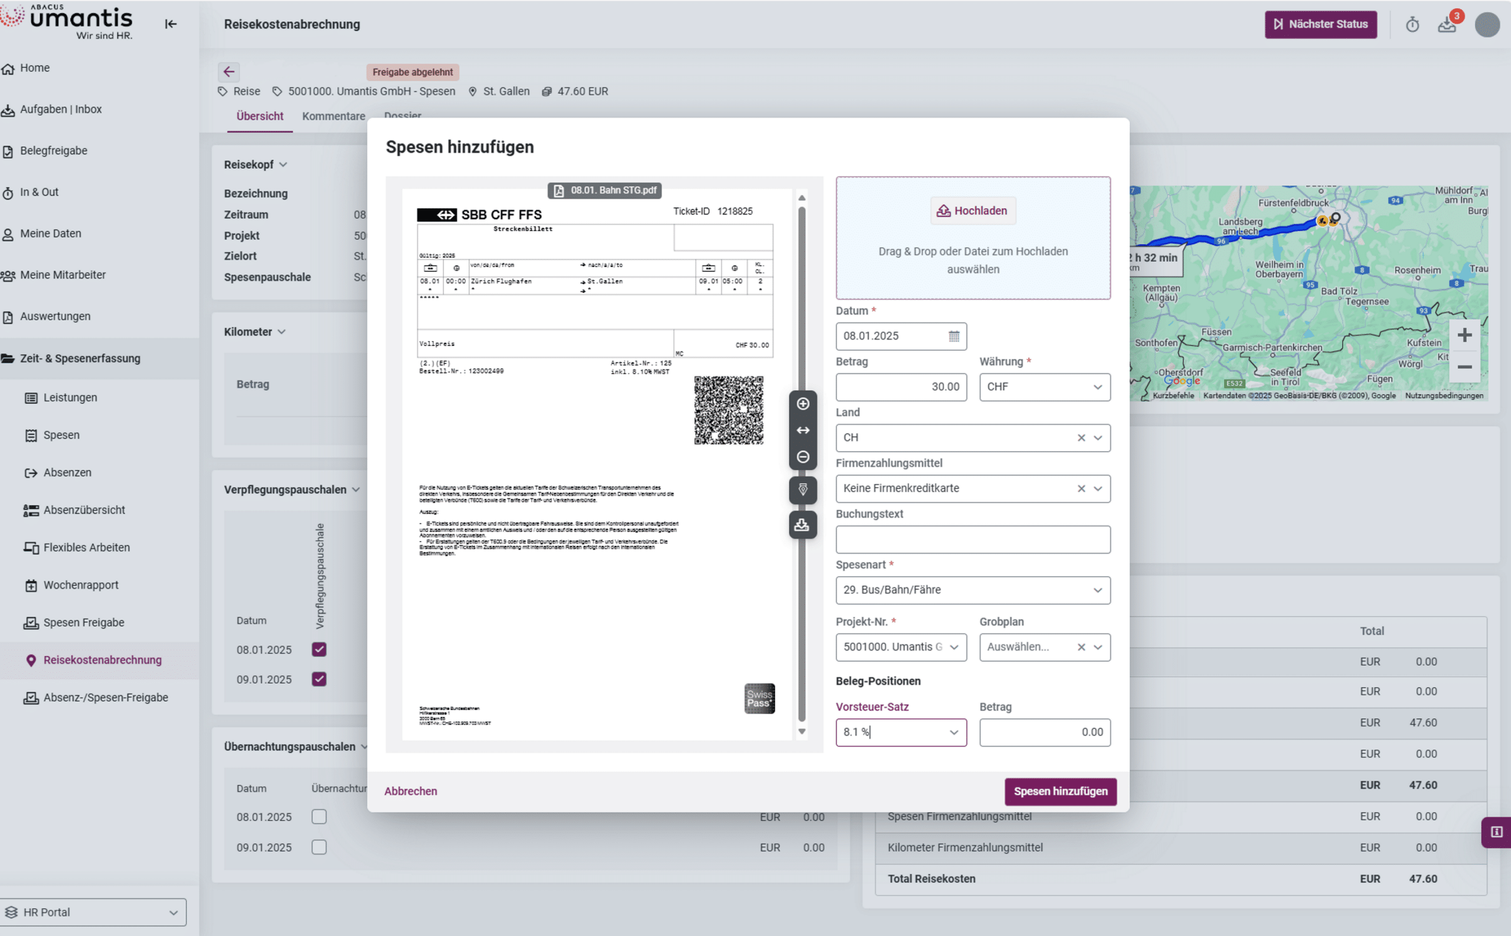Image resolution: width=1511 pixels, height=936 pixels.
Task: Download the receipt via download icon
Action: point(803,525)
